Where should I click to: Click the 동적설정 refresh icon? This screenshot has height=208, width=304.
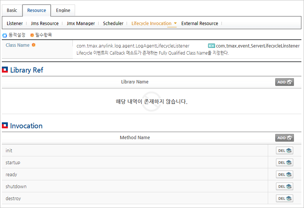click(x=5, y=35)
